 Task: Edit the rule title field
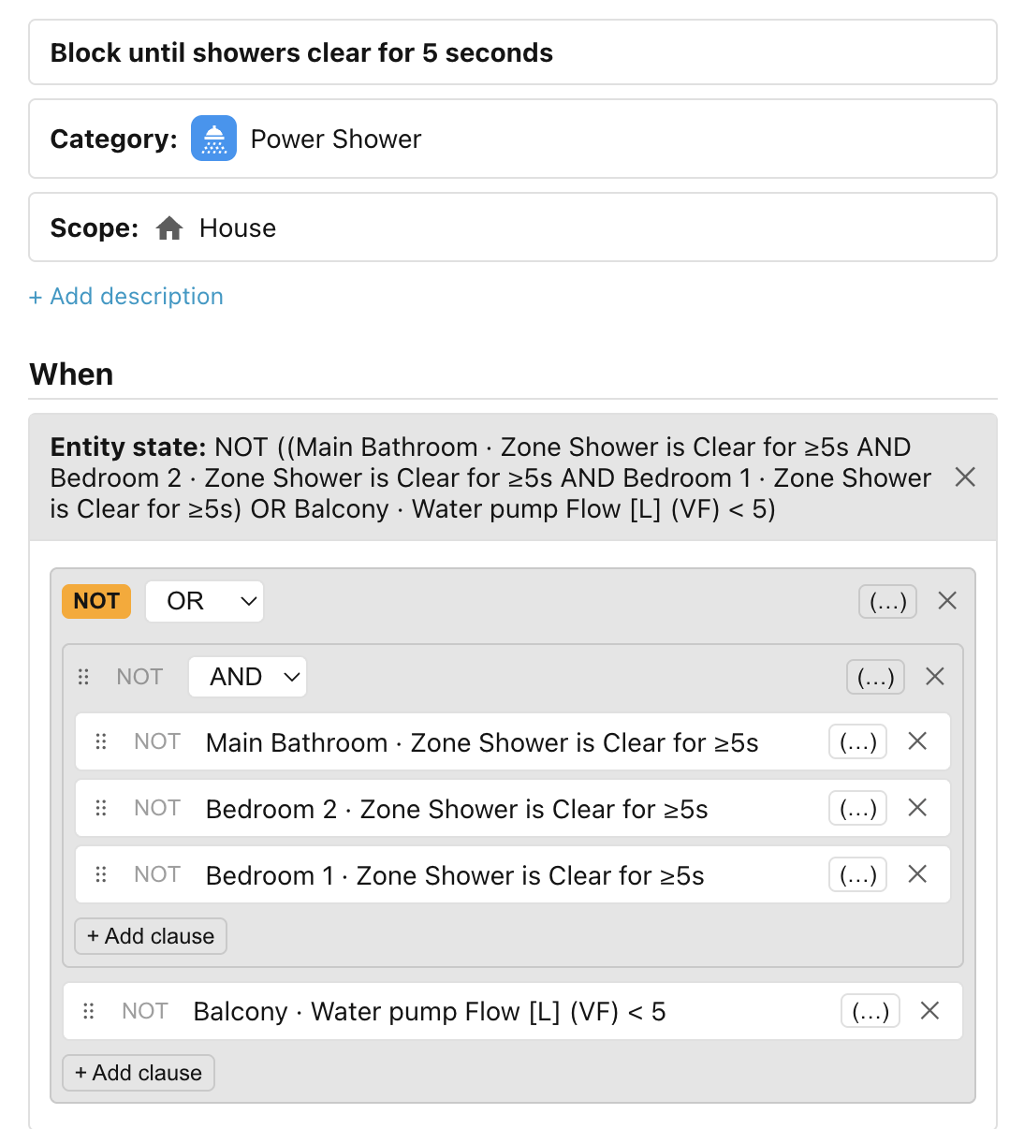pos(513,52)
